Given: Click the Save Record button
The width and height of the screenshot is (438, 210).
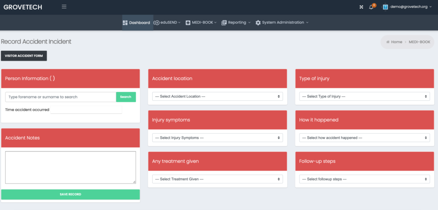Looking at the screenshot, I should click(70, 194).
